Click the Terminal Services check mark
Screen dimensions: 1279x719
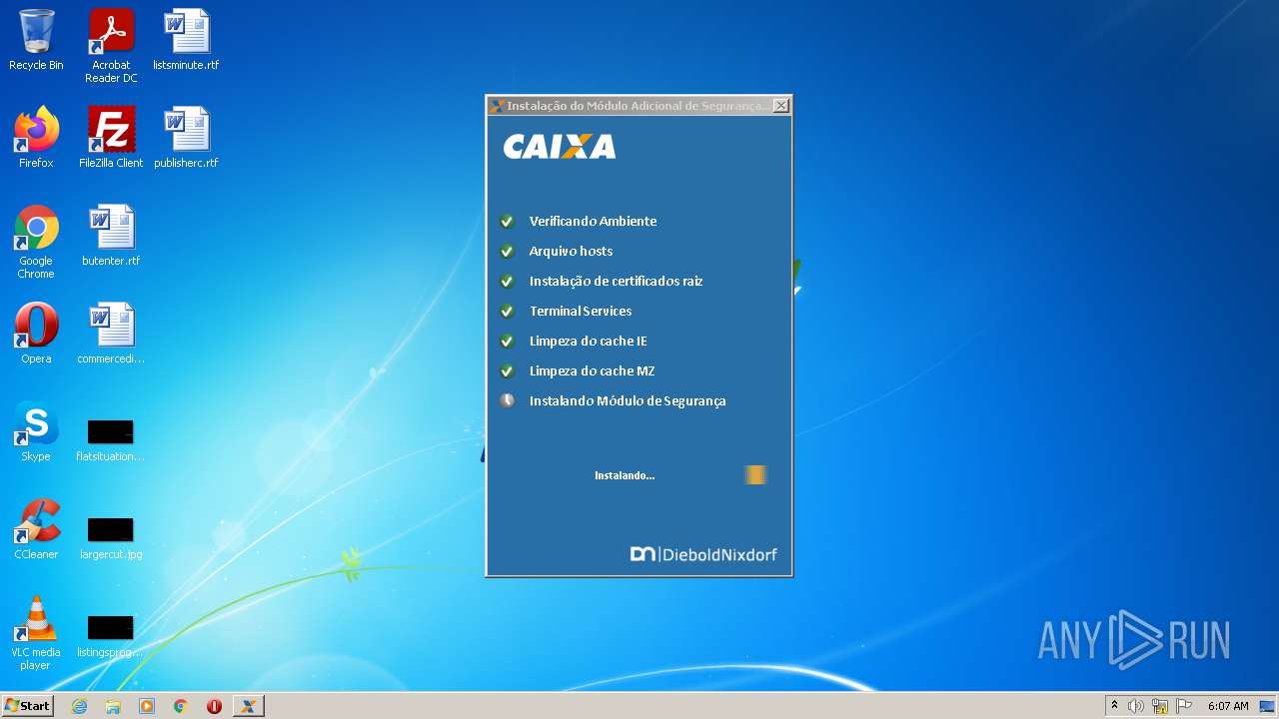508,312
